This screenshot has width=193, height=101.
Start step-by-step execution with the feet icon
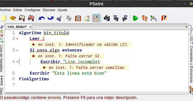tap(145, 18)
